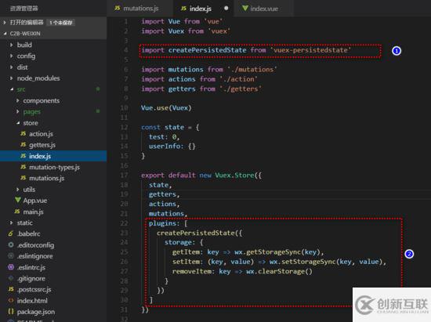The height and width of the screenshot is (322, 431).
Task: Switch to the mutations.js tab
Action: [136, 9]
